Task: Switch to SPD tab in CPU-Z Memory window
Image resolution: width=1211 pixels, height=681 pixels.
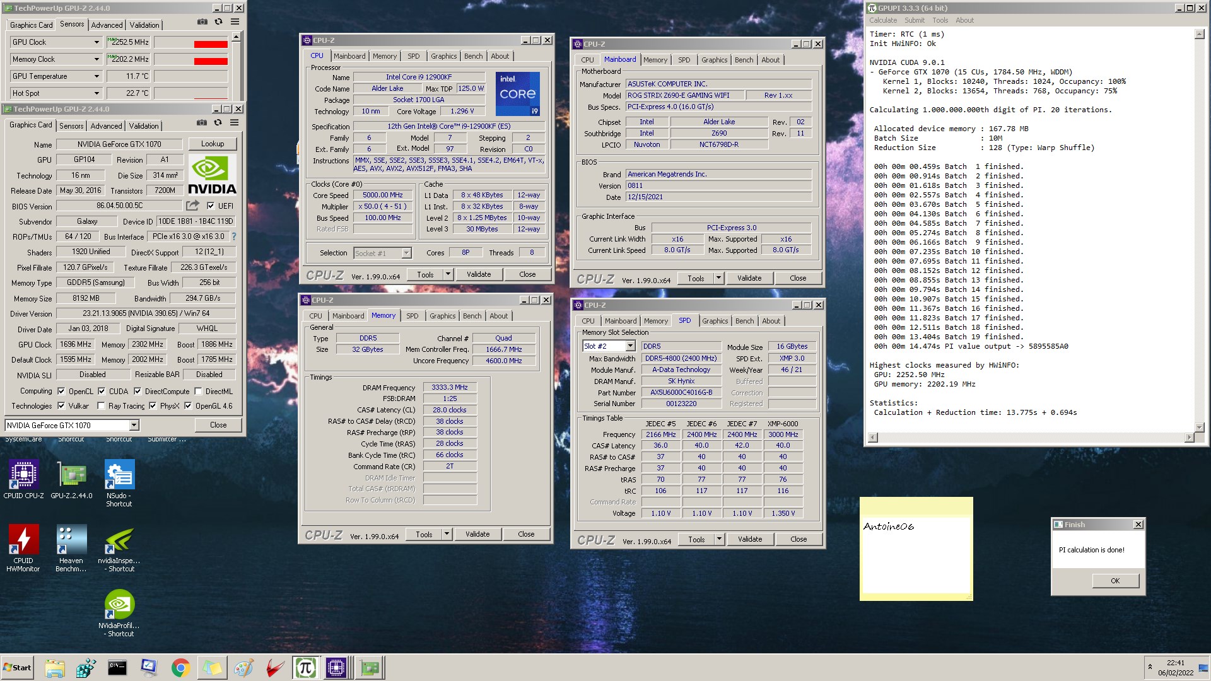Action: pyautogui.click(x=412, y=316)
